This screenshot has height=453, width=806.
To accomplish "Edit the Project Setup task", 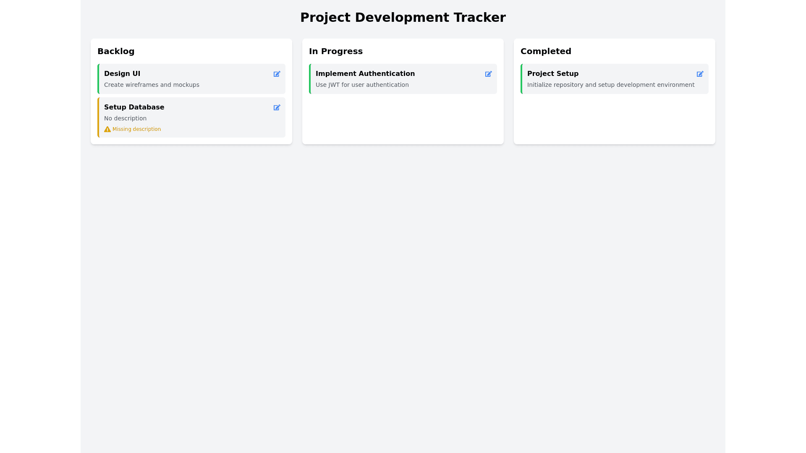I will [700, 74].
